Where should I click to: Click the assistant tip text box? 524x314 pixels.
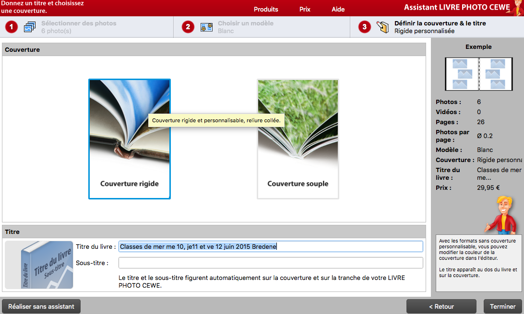[x=478, y=263]
